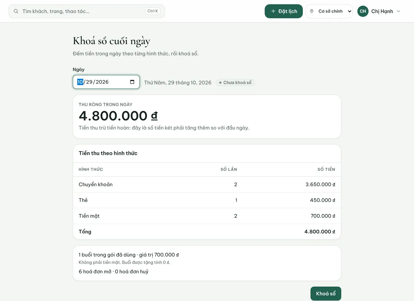
Task: Click the Thẻ payment row
Action: 207,200
